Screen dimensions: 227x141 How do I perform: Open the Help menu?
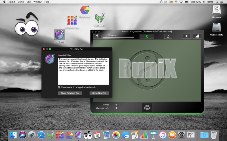point(47,2)
